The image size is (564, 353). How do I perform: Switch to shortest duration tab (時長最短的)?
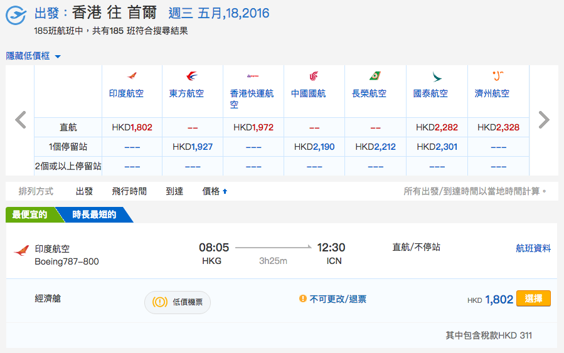coord(94,214)
